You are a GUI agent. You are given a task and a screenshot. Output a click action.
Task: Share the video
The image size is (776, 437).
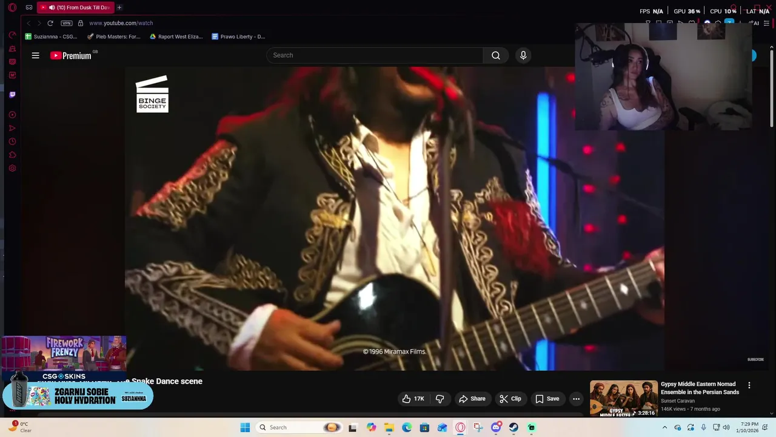click(472, 399)
